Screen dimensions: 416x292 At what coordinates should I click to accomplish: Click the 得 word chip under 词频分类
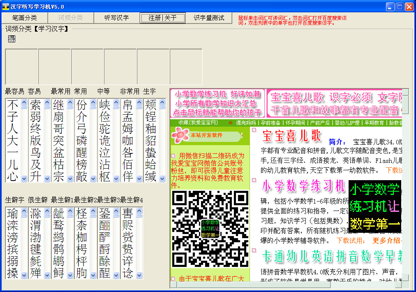[x=11, y=38]
